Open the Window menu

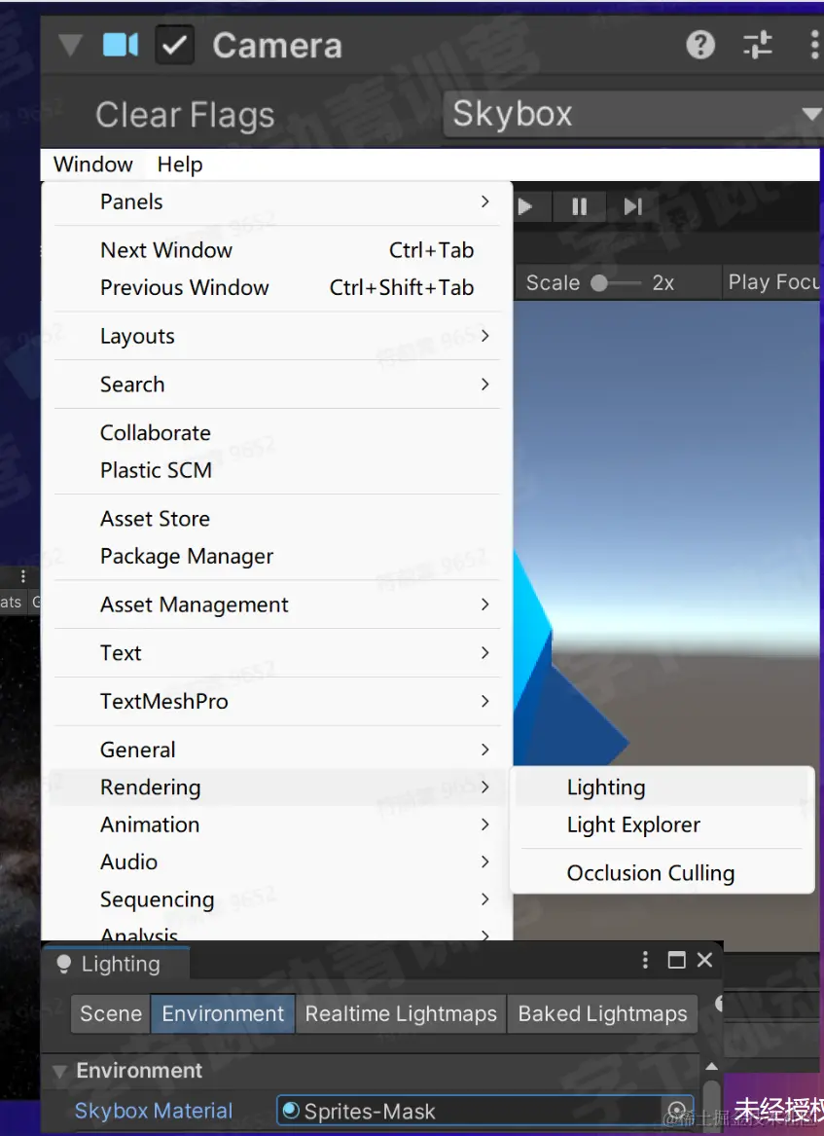(92, 165)
